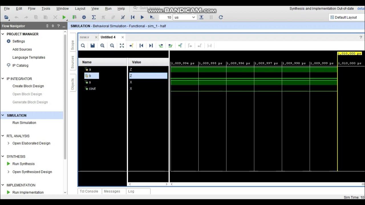Click the Relaunch simulation circular arrow

coord(221,17)
